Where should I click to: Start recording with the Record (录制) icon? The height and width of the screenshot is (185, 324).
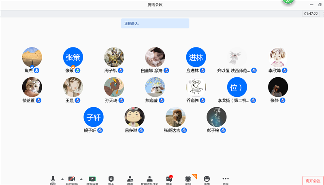(x=188, y=179)
